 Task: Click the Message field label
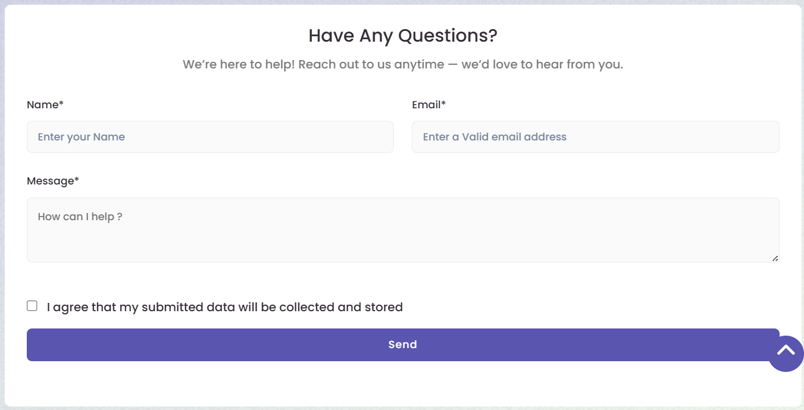51,181
